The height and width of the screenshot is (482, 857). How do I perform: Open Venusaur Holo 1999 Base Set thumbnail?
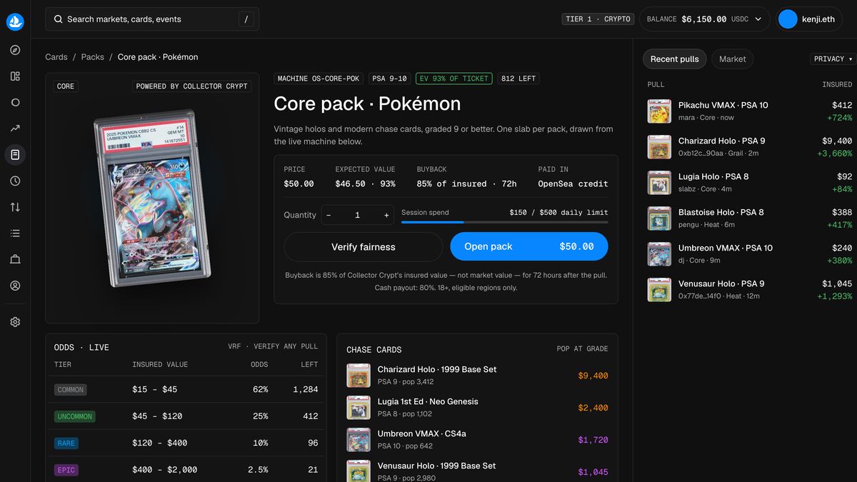[358, 471]
